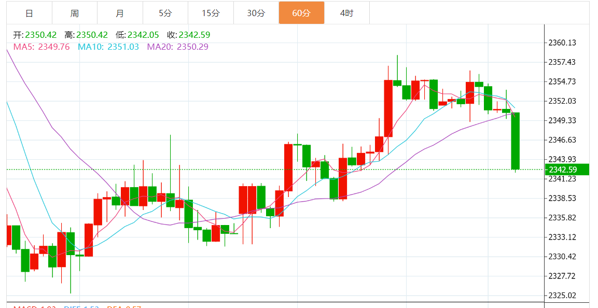The image size is (598, 308).
Task: Click the 2349.33 price axis label
Action: coord(562,120)
